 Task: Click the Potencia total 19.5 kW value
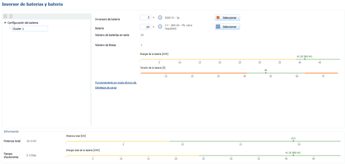[32, 141]
